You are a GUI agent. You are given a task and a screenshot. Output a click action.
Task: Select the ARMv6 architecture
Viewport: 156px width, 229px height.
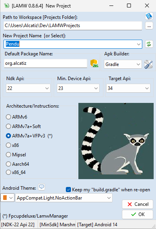click(x=16, y=117)
